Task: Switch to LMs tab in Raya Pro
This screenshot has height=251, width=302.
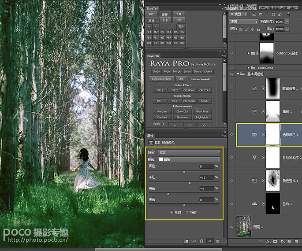Action: click(181, 79)
